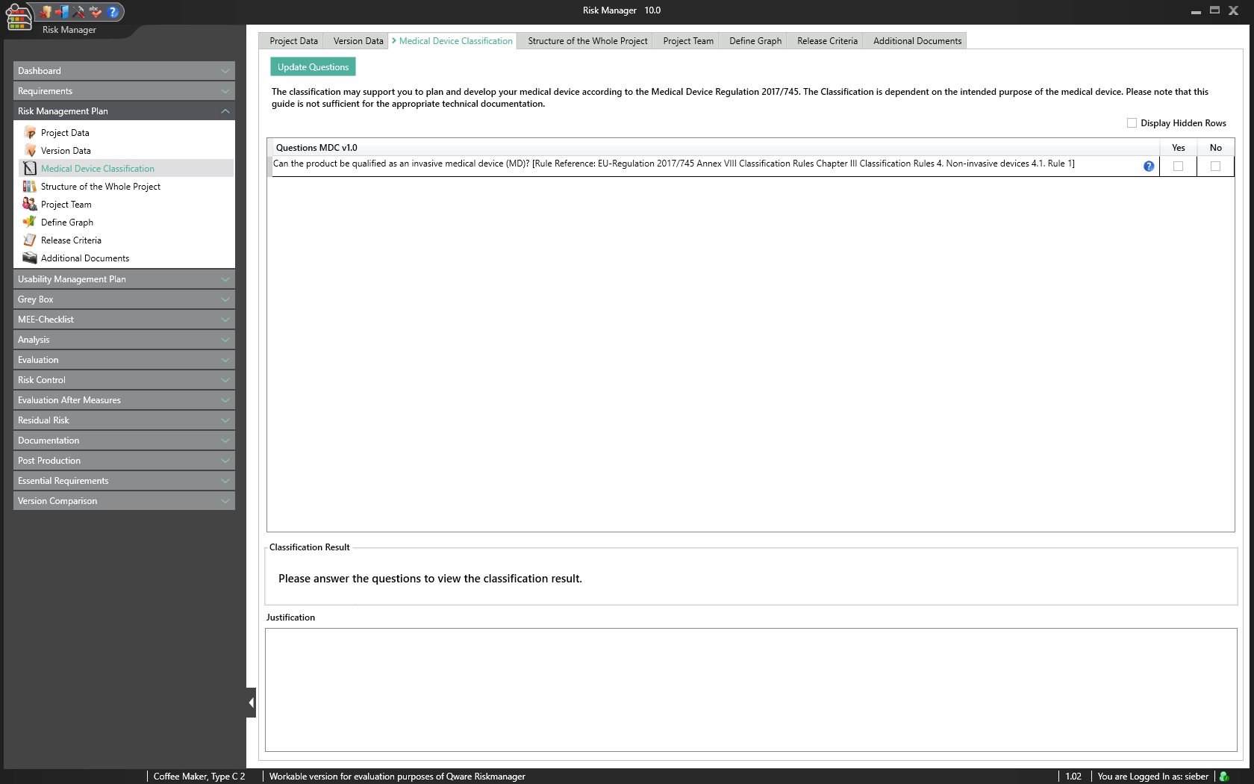
Task: Collapse the sidebar using the left arrow button
Action: click(251, 702)
